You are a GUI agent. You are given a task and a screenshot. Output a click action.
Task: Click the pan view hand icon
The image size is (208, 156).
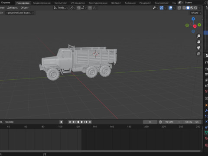[198, 42]
